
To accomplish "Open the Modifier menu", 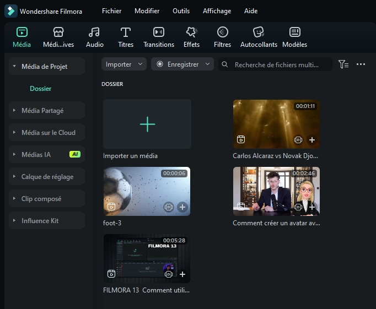I will point(147,11).
